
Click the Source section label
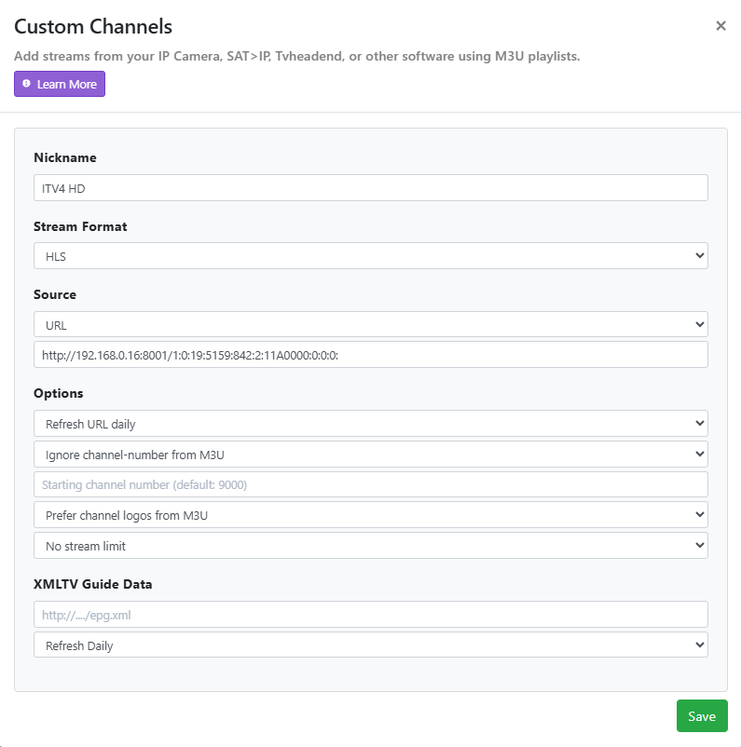coord(55,294)
